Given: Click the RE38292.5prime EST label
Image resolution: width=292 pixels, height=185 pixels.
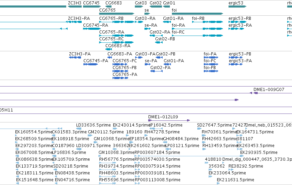Looking at the screenshot, I should (x=246, y=167).
